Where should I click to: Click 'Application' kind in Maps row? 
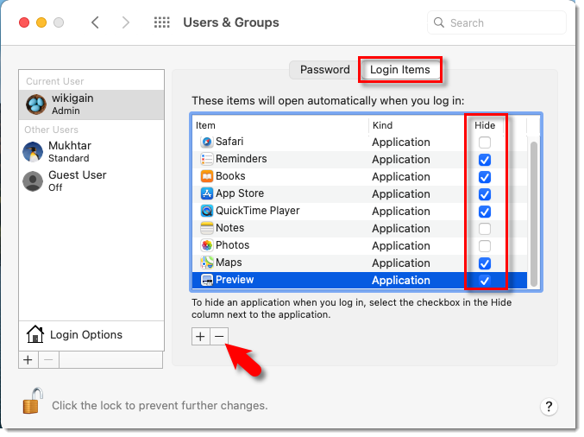tap(401, 263)
